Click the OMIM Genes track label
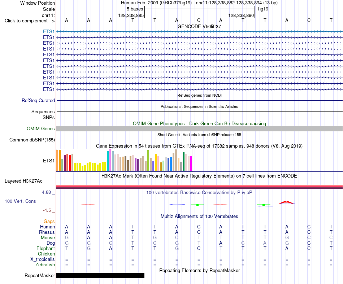Viewport: 343px width, 284px height. [x=40, y=128]
